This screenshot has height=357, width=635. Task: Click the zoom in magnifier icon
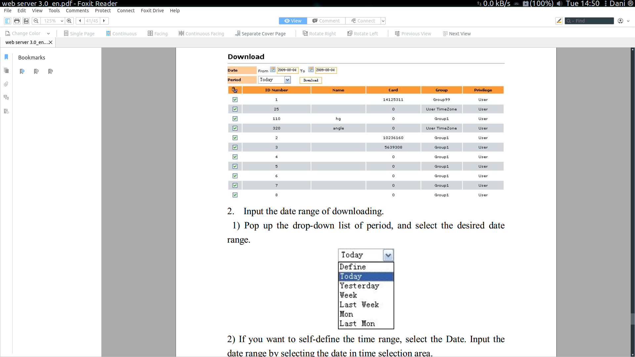[x=69, y=21]
